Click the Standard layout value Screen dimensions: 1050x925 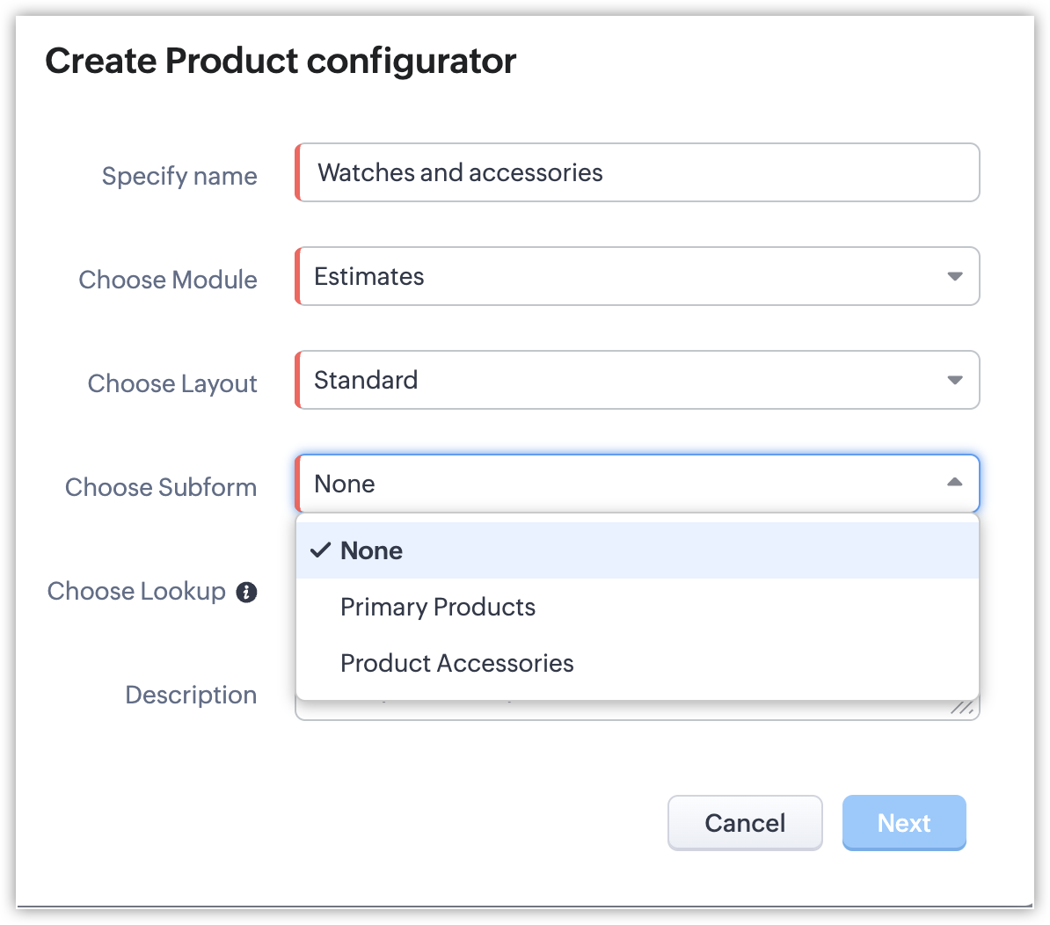[366, 380]
